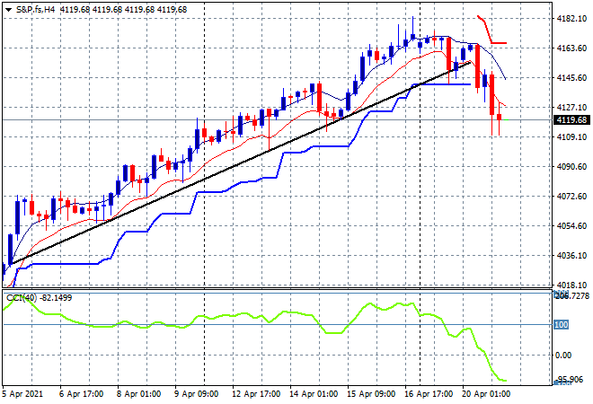The width and height of the screenshot is (593, 404).
Task: Select the 15 Apr 09:00 time label
Action: pyautogui.click(x=371, y=394)
